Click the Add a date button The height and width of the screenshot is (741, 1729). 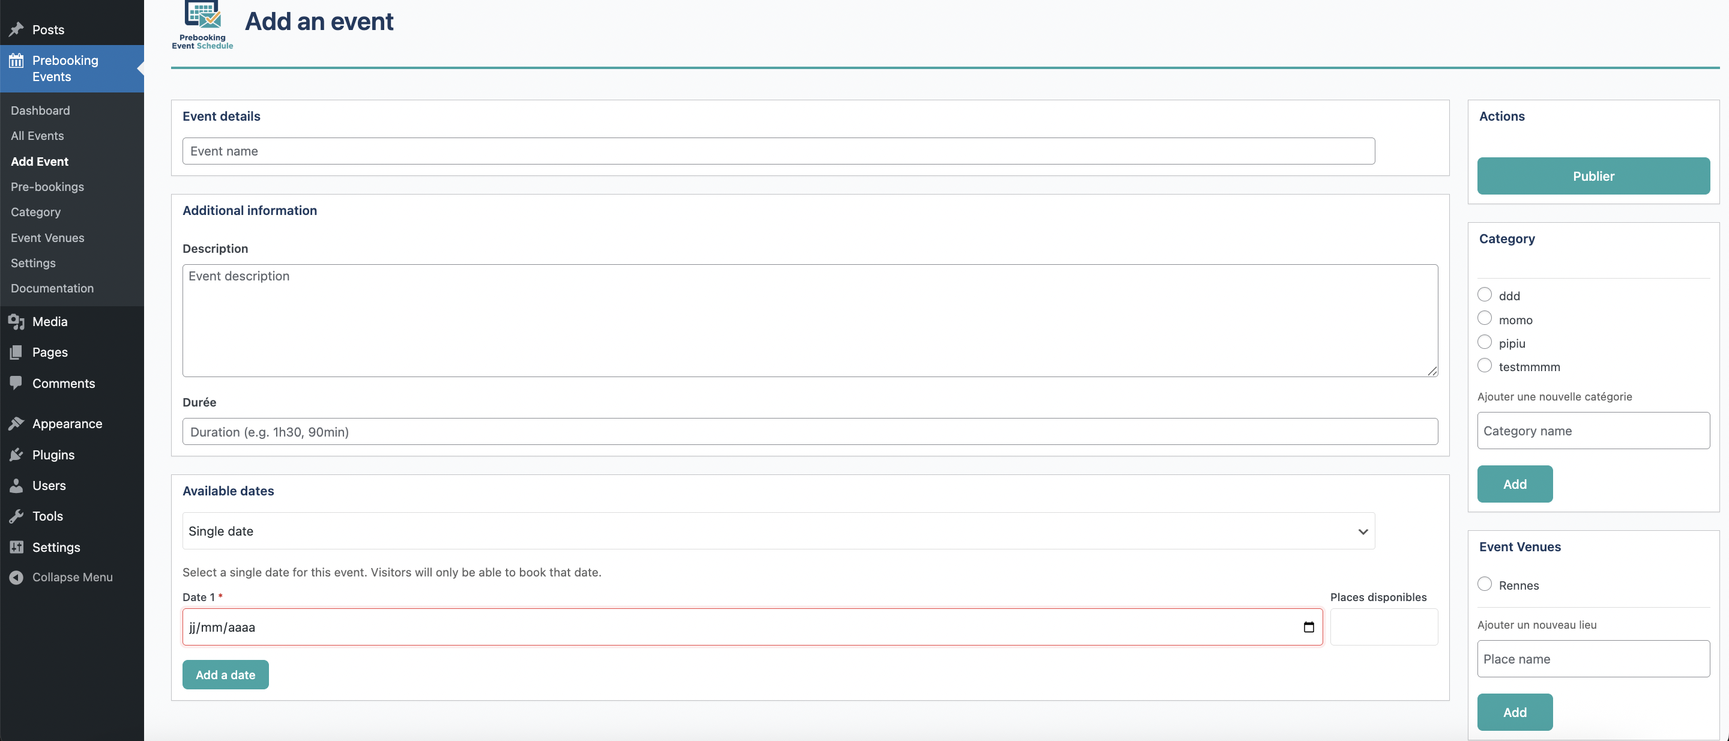pos(226,674)
